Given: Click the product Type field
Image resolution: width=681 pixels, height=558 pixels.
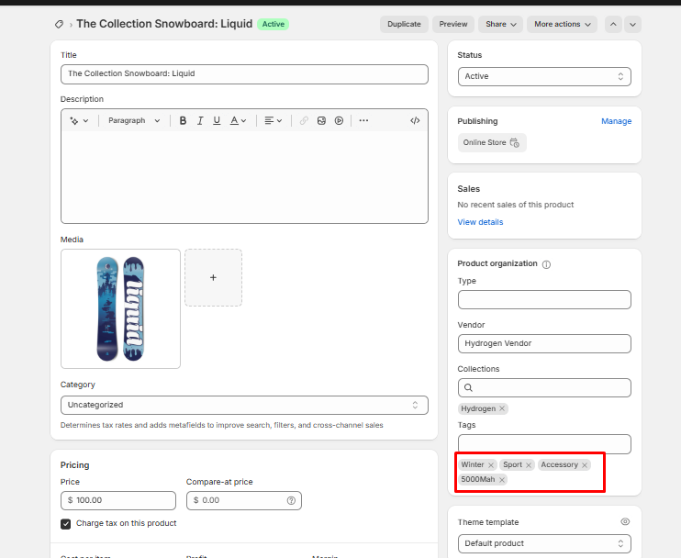Looking at the screenshot, I should tap(544, 299).
